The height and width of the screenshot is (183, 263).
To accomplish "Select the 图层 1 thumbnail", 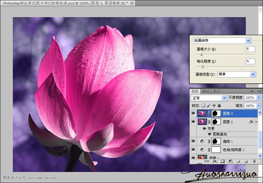I will point(202,157).
